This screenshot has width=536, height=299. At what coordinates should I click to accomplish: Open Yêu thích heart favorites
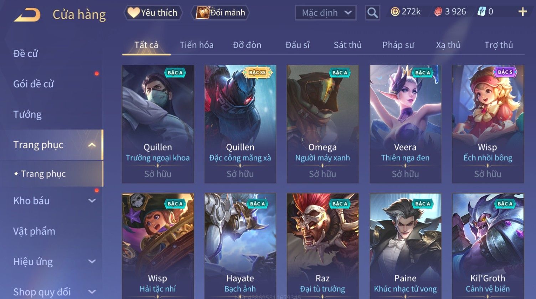[x=153, y=13]
